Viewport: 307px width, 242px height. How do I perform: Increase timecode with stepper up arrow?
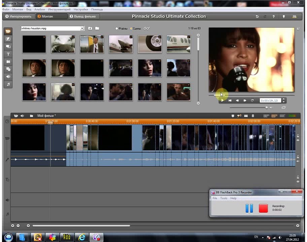pos(283,99)
